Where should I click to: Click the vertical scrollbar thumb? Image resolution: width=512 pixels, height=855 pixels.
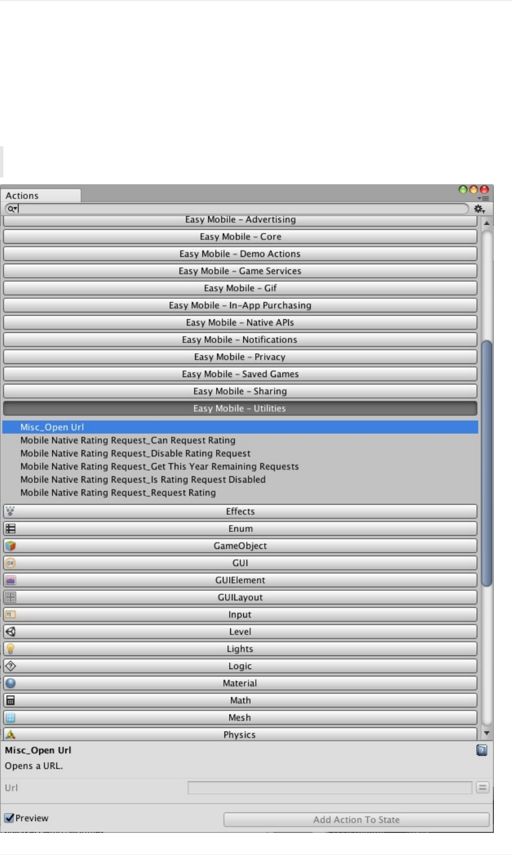click(486, 463)
